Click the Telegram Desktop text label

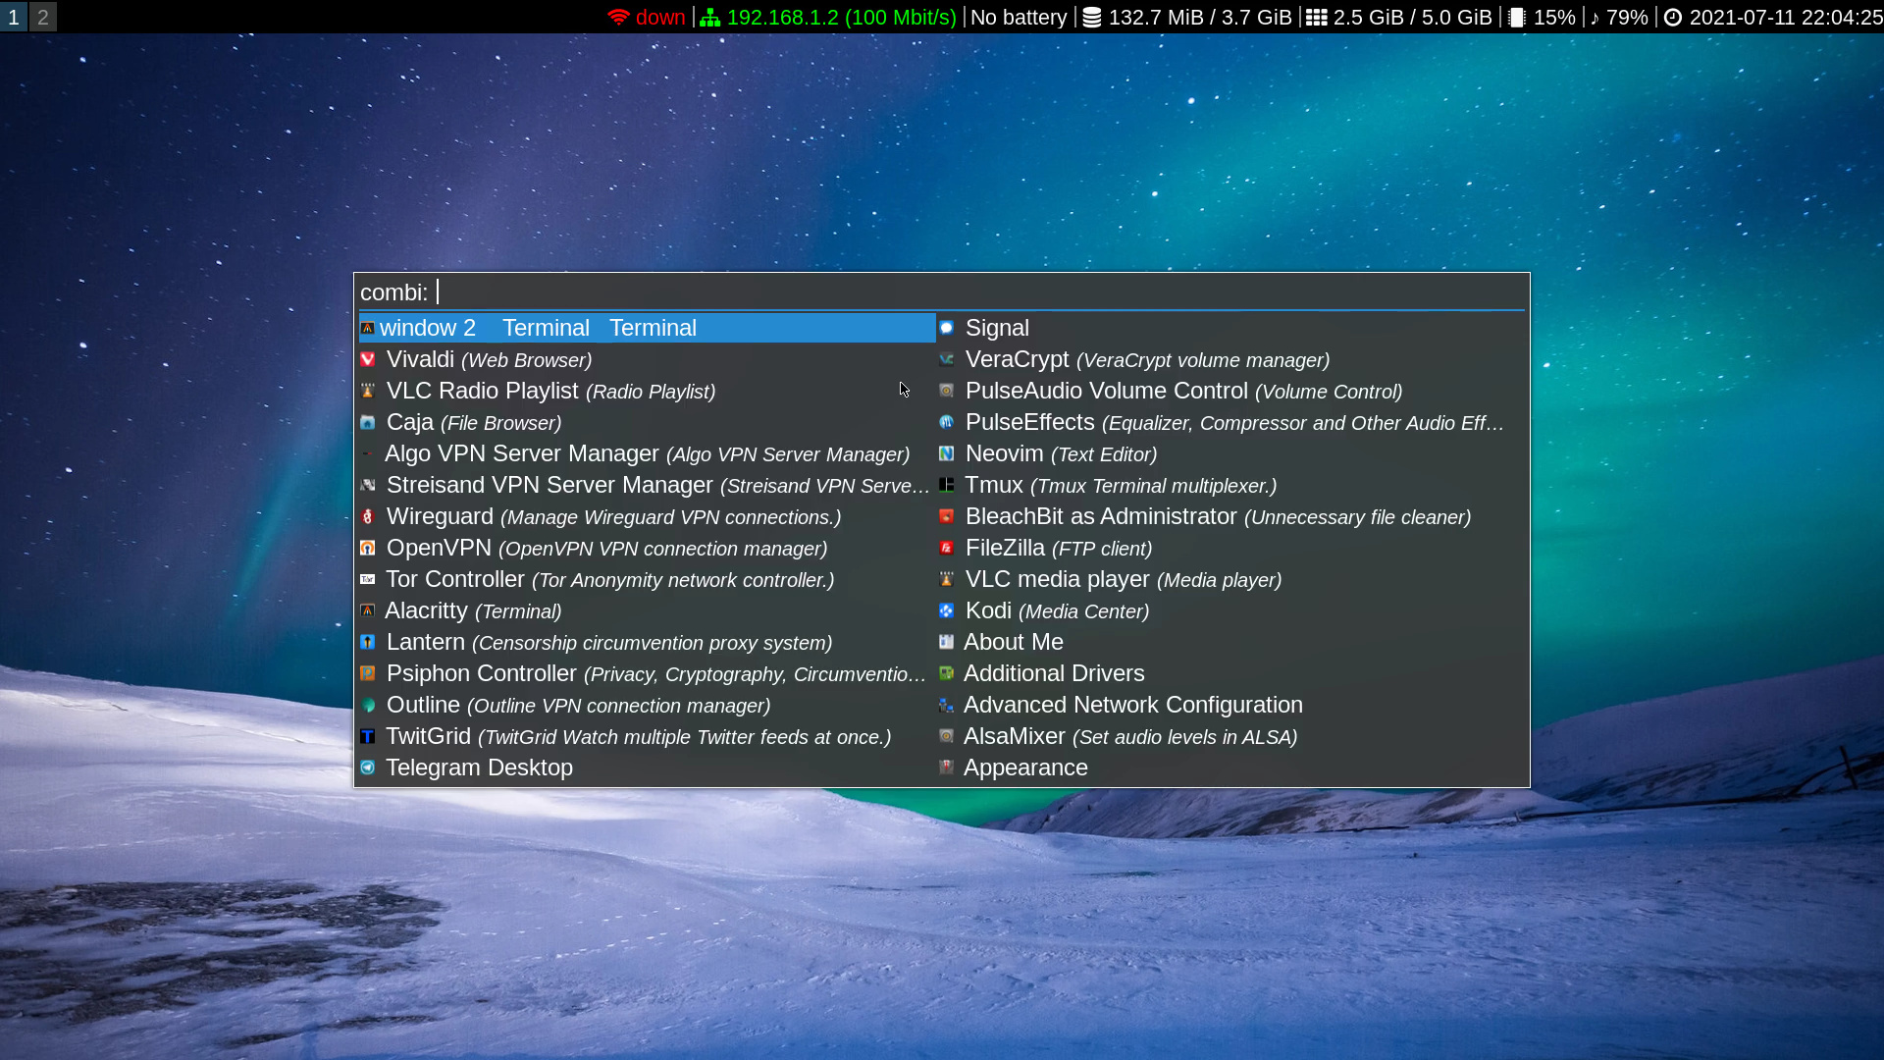(479, 768)
